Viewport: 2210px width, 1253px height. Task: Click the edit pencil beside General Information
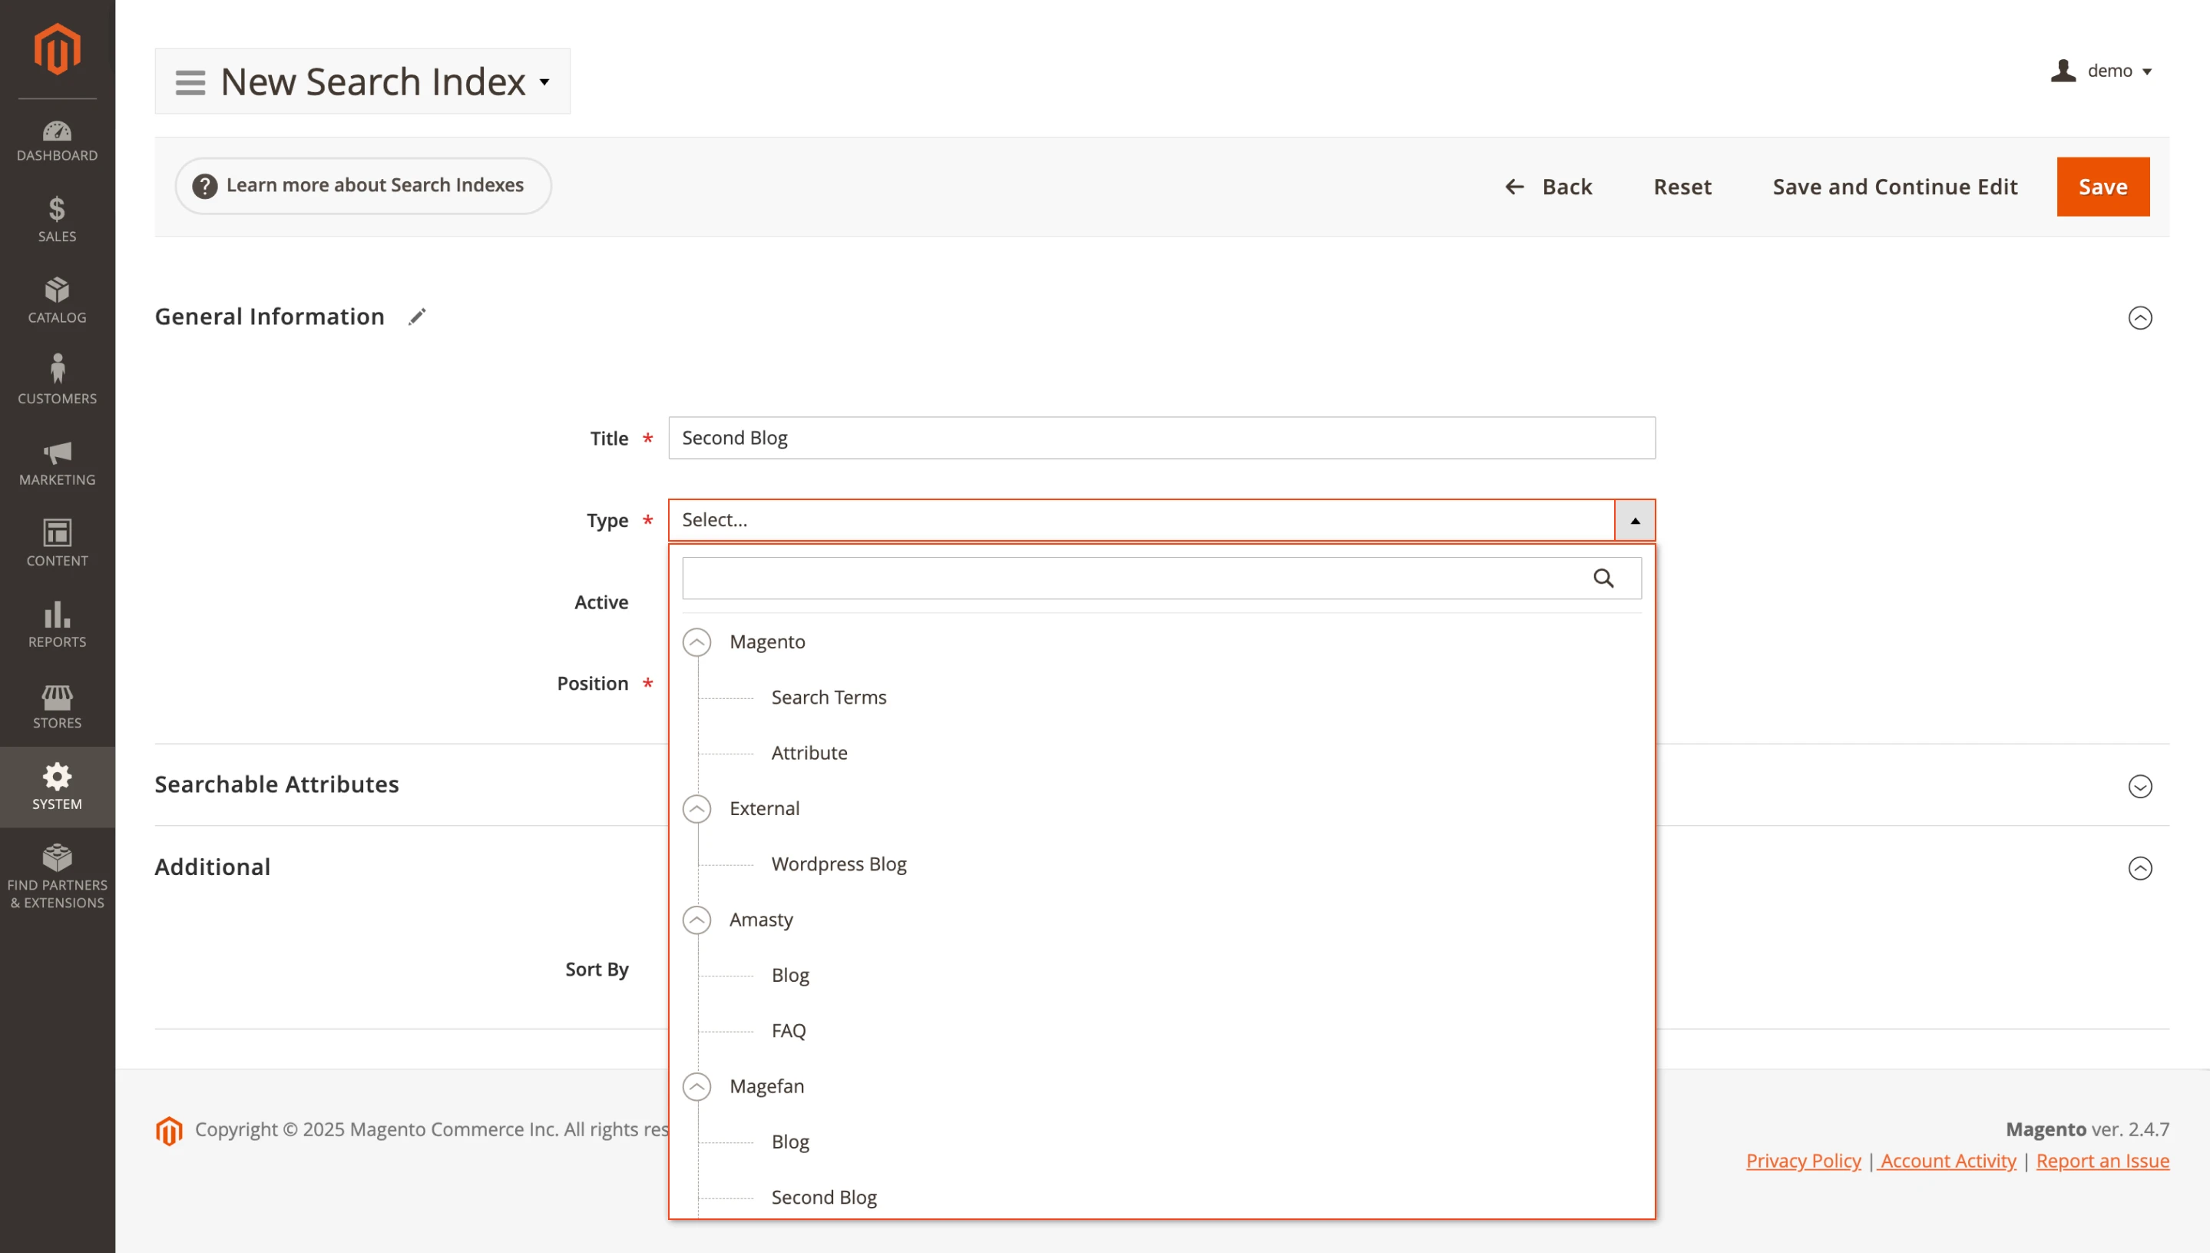tap(417, 316)
